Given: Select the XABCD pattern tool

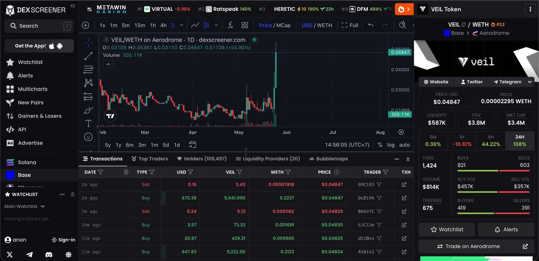Looking at the screenshot, I should coord(88,83).
